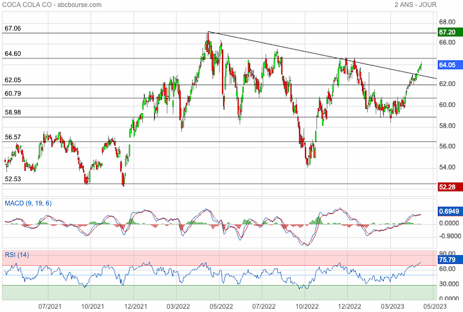Viewport: 463px width, 312px height.
Task: Click the MACD (9, 19, 6) indicator label
Action: [28, 203]
